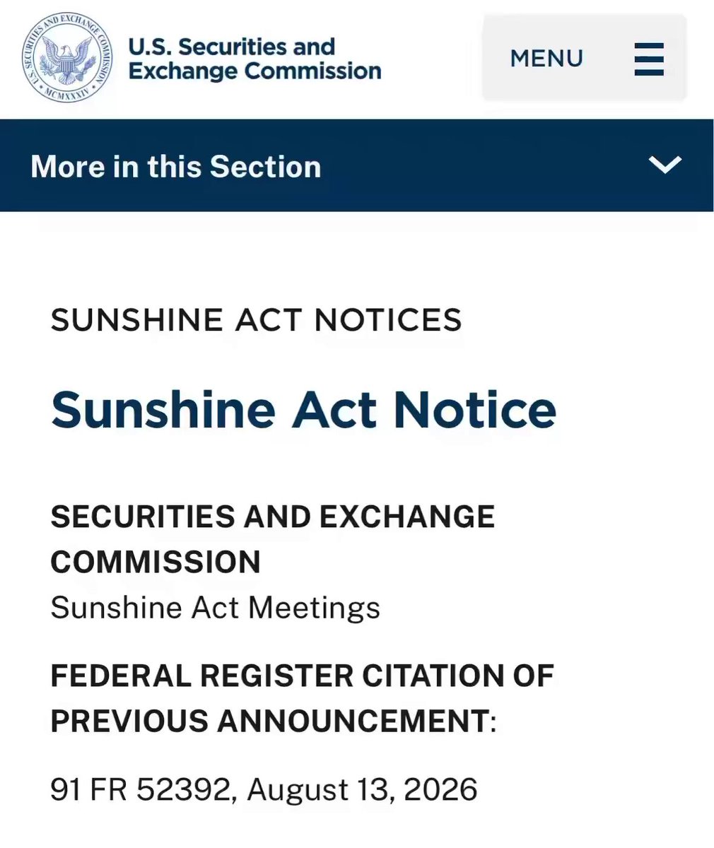The width and height of the screenshot is (714, 848).
Task: Open the MENU button
Action: (585, 58)
